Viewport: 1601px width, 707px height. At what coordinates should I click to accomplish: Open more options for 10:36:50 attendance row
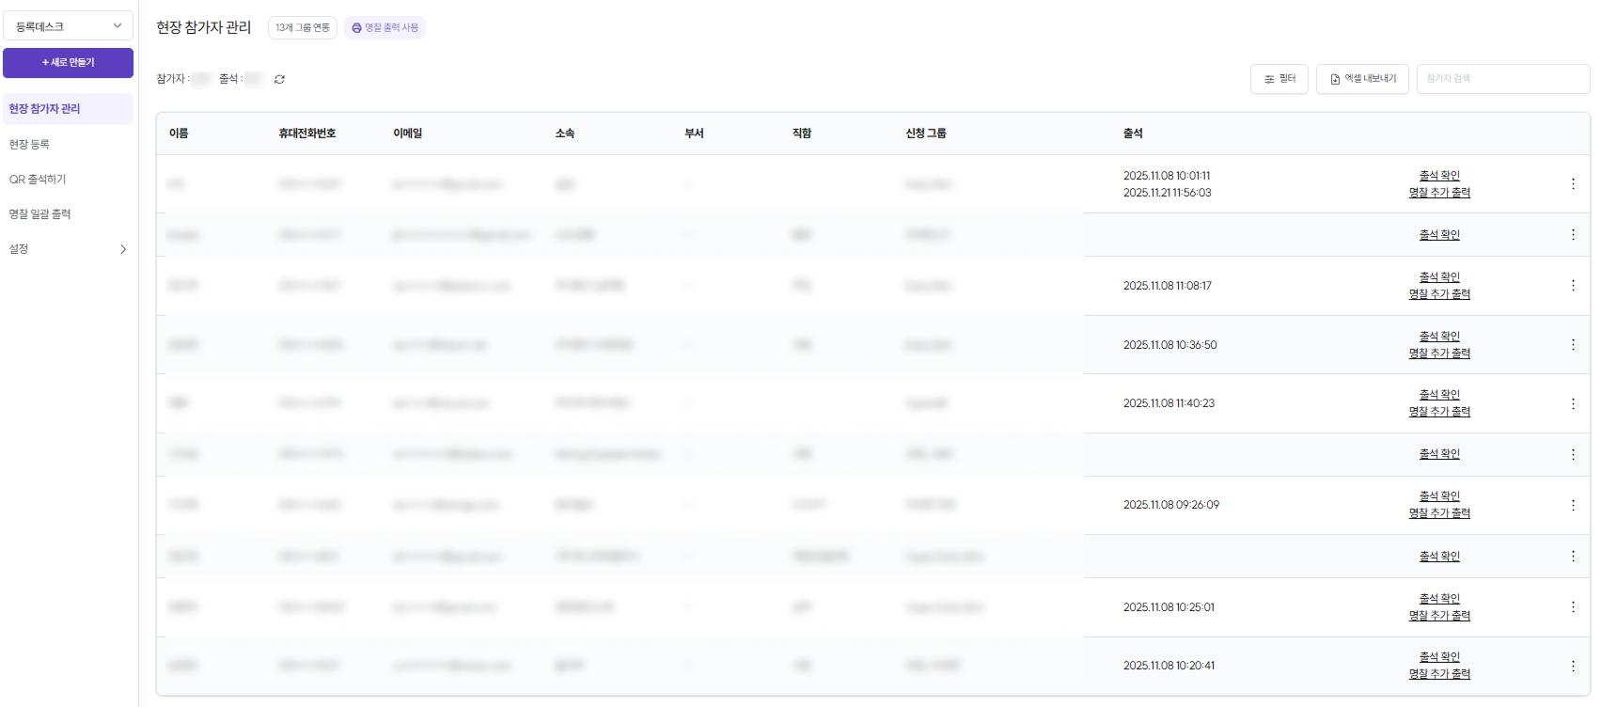1572,345
